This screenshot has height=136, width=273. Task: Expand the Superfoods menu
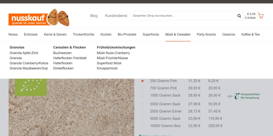[151, 34]
